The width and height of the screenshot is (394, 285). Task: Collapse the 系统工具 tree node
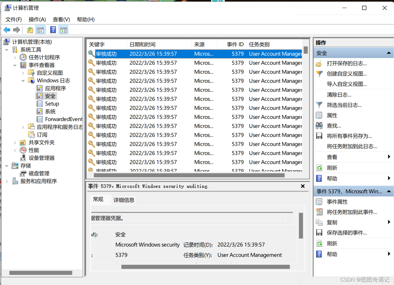[x=7, y=50]
